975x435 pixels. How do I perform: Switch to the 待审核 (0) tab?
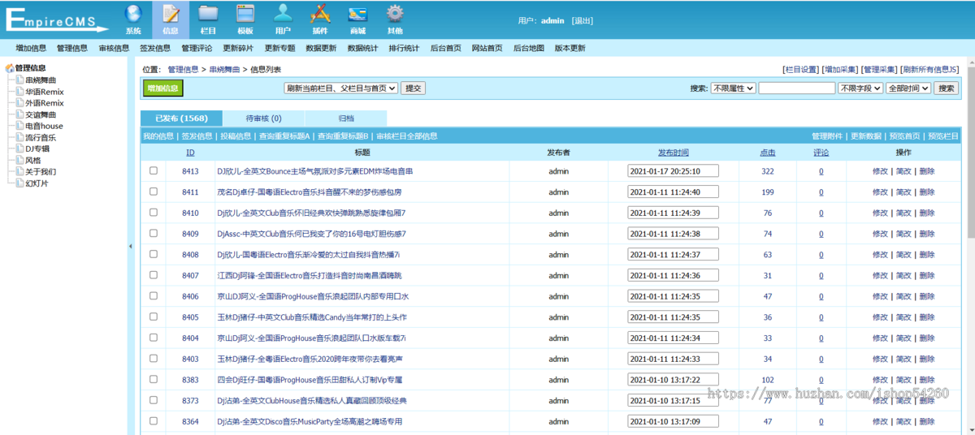(263, 118)
